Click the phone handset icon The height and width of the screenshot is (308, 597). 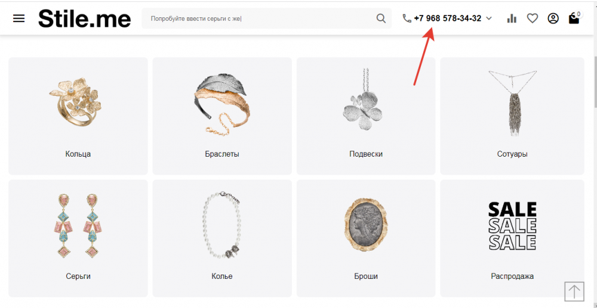point(407,18)
